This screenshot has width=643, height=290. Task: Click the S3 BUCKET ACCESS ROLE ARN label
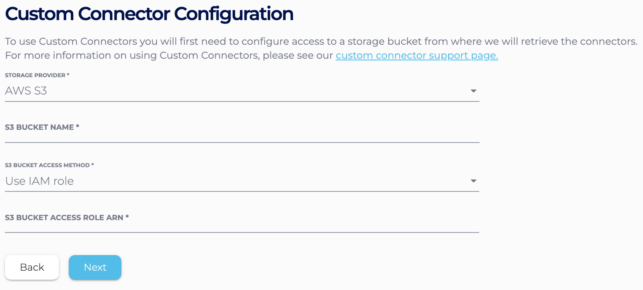pyautogui.click(x=64, y=217)
